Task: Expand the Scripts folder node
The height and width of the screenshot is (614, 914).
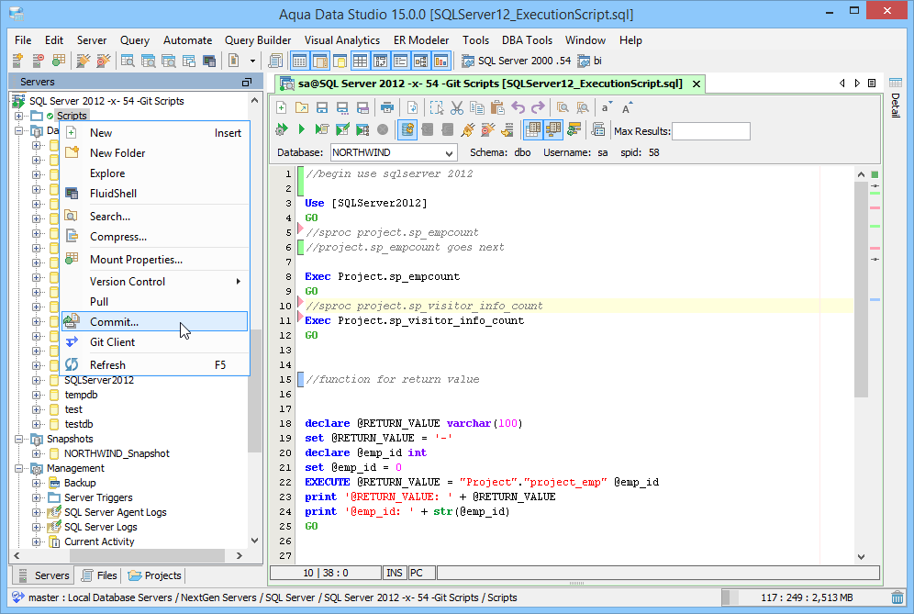Action: pos(19,116)
